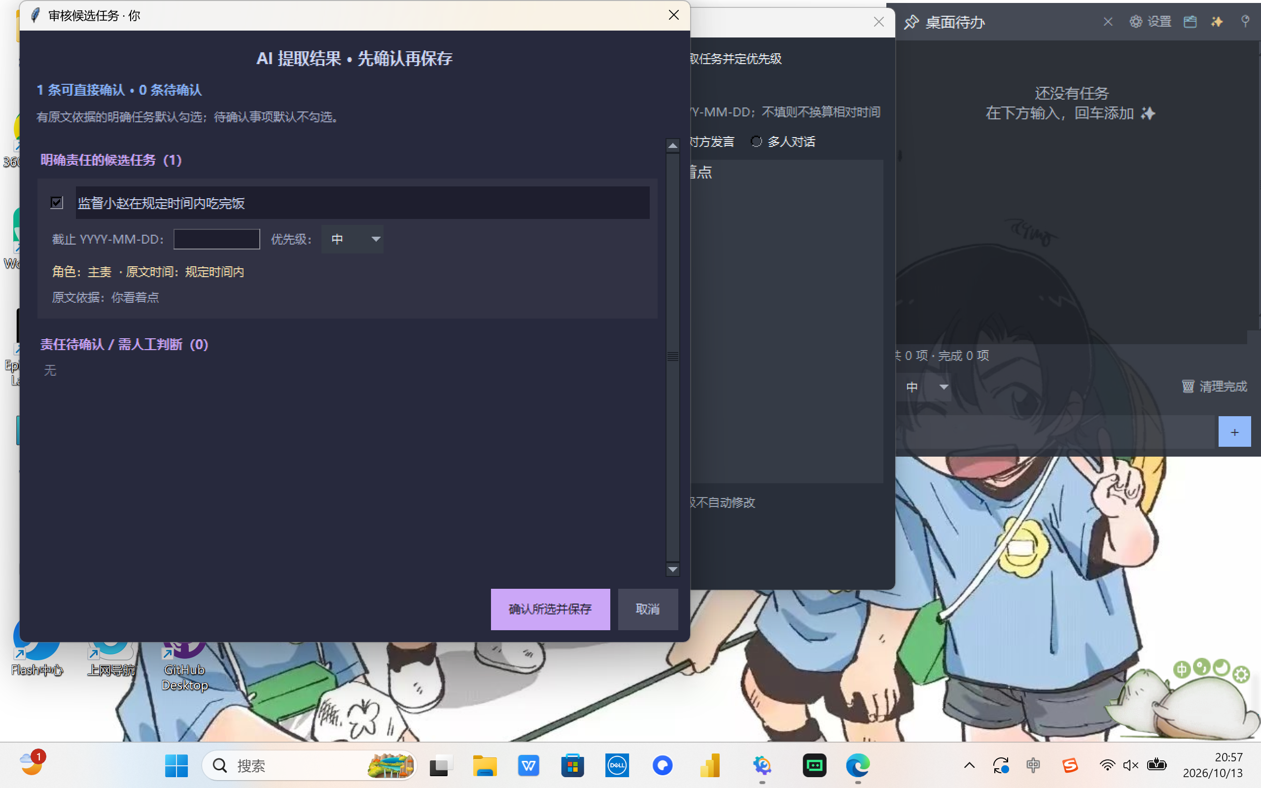Click the heading 明确责任的候选任务 (1)
The height and width of the screenshot is (788, 1261).
[x=111, y=160]
